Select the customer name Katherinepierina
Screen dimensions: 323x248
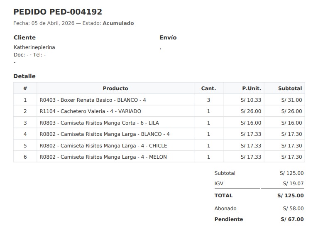[34, 47]
